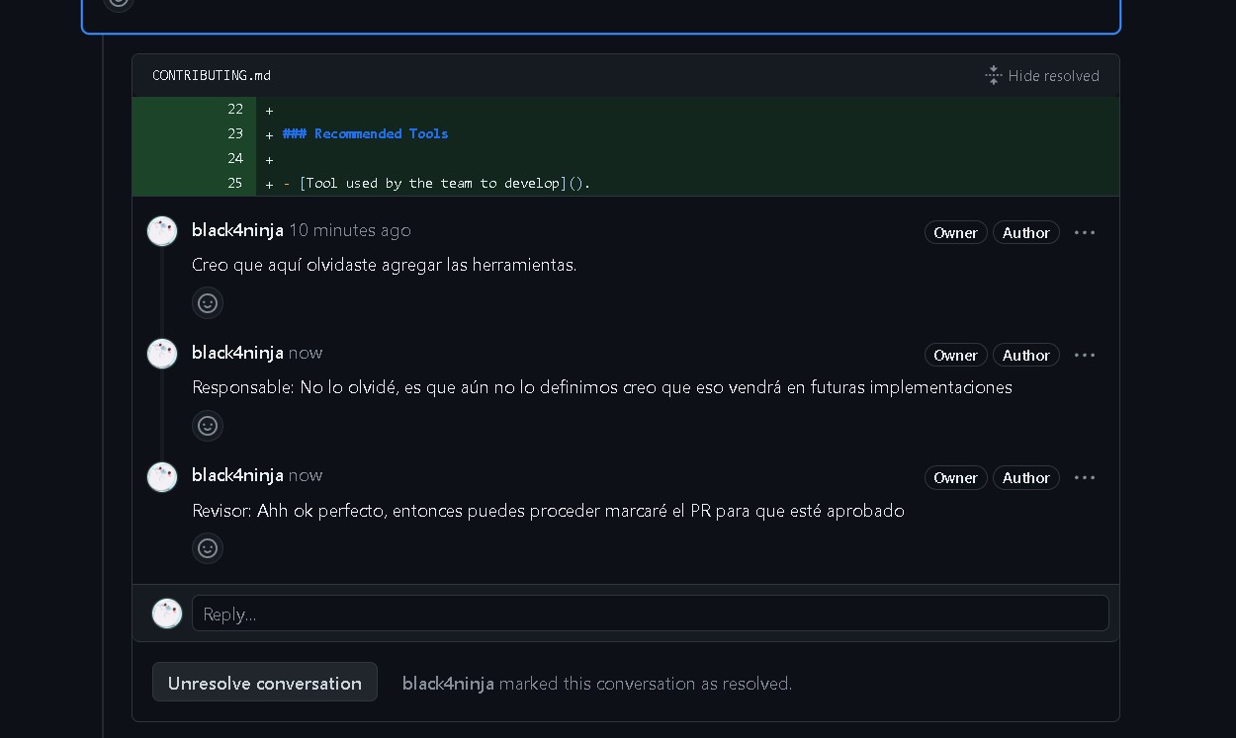Click avatar beside the "Revisor" comment
The width and height of the screenshot is (1236, 738).
tap(162, 476)
